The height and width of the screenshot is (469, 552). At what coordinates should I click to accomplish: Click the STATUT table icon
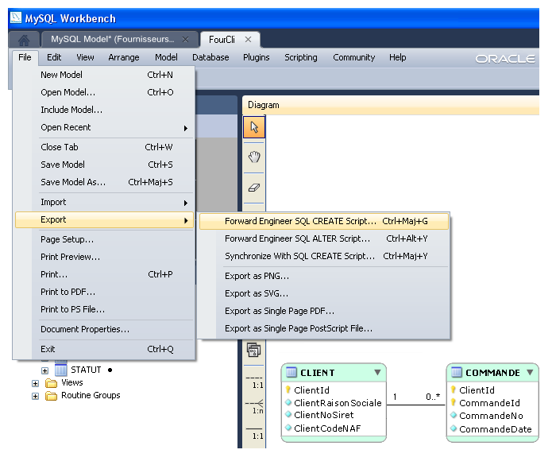[61, 370]
